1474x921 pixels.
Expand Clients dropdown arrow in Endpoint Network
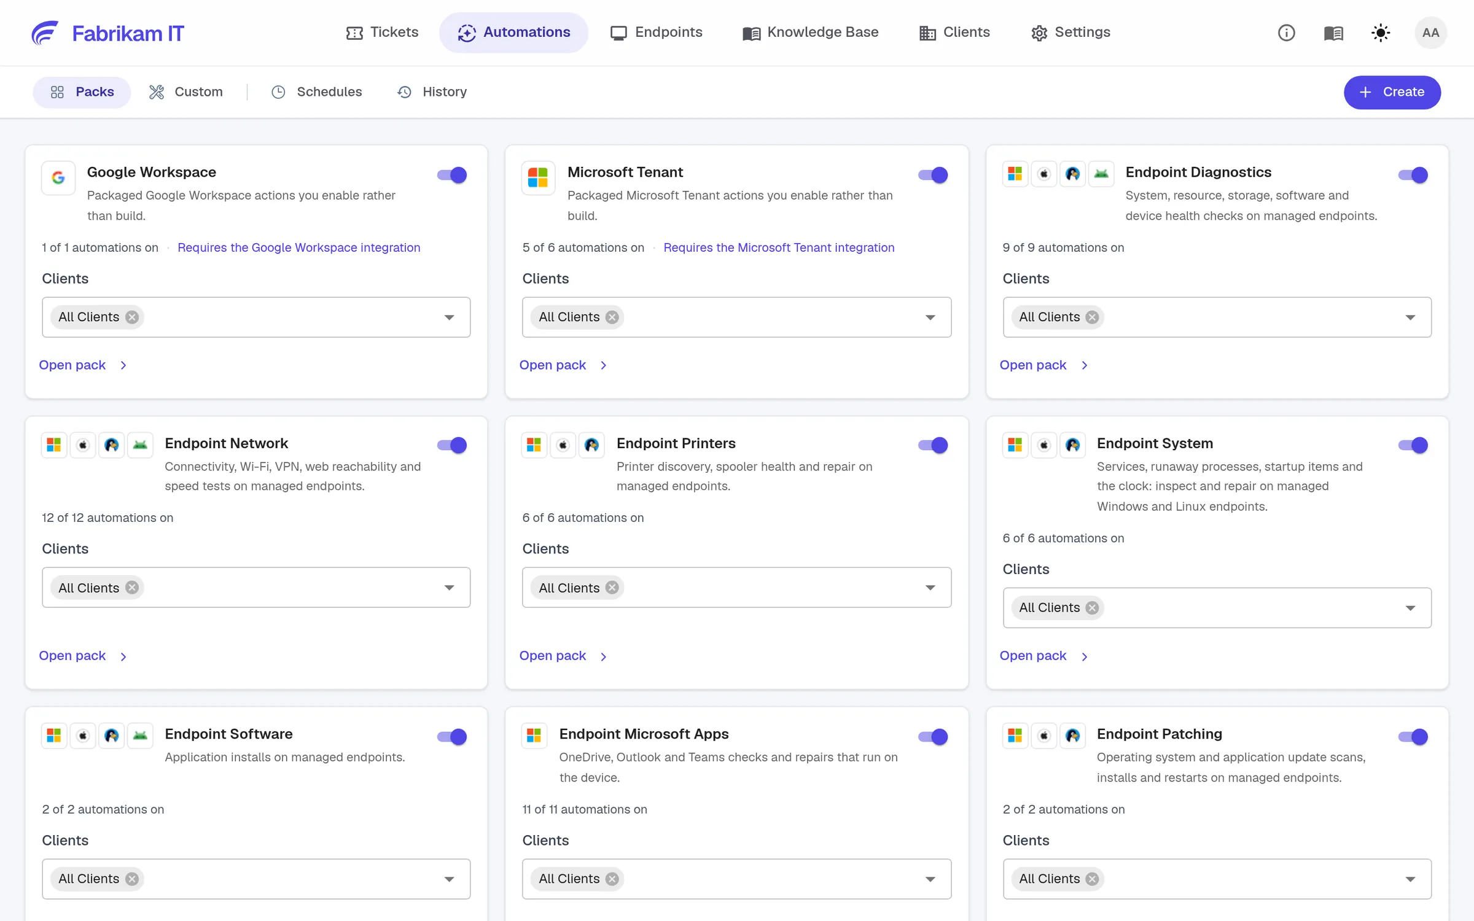tap(450, 588)
